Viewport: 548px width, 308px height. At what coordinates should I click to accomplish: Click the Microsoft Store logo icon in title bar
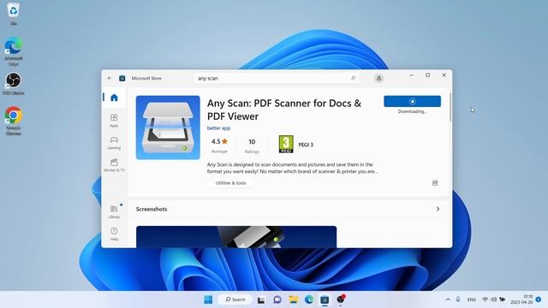[122, 78]
